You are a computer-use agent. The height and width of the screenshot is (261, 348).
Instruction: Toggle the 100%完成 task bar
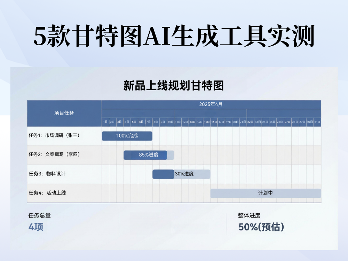click(x=127, y=136)
